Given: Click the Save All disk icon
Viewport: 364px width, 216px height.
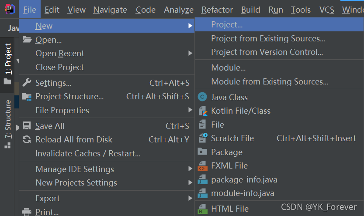Looking at the screenshot, I should 27,126.
